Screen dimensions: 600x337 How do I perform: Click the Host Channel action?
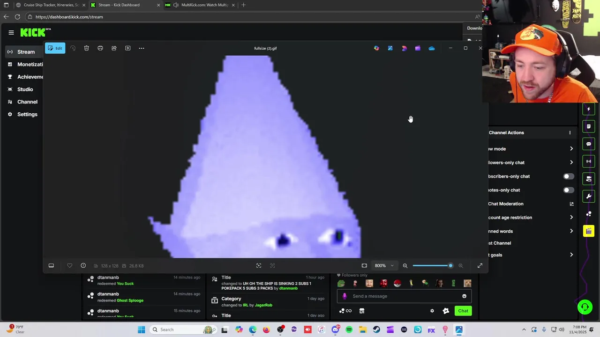(500, 243)
